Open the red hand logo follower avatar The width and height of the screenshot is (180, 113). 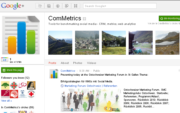click(x=14, y=94)
